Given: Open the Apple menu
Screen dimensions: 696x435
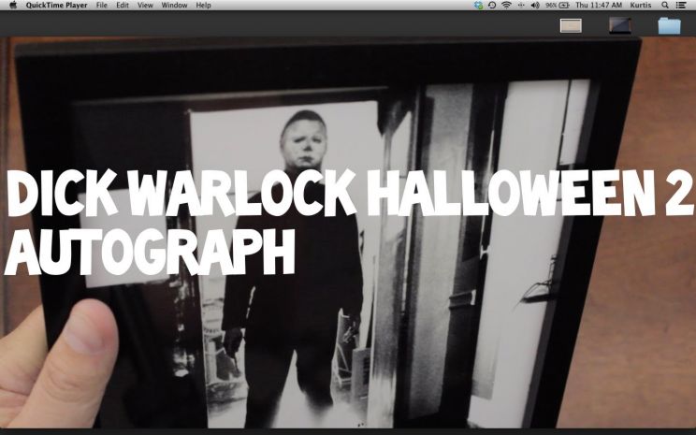Looking at the screenshot, I should click(13, 6).
